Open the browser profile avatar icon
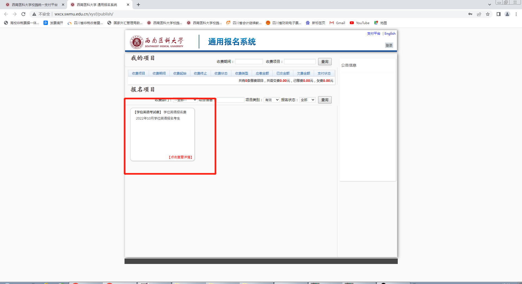The width and height of the screenshot is (522, 284). pyautogui.click(x=507, y=14)
